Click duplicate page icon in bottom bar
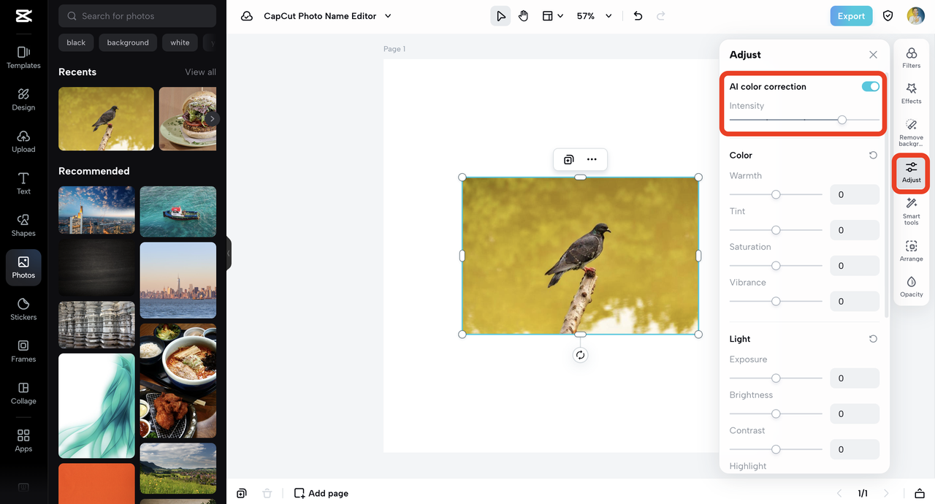This screenshot has width=935, height=504. 242,493
